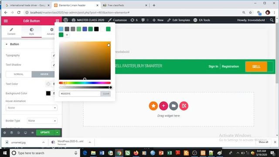Viewport: 279px width, 157px height.
Task: Click the orange star favorites icon
Action: (153, 106)
